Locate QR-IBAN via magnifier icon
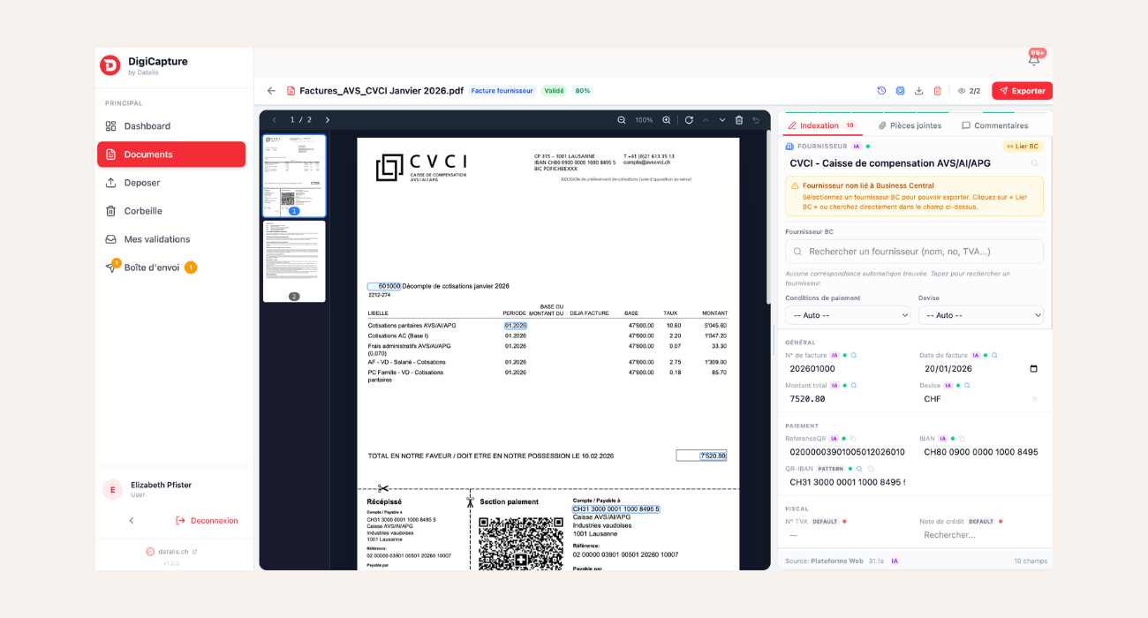 click(x=859, y=469)
